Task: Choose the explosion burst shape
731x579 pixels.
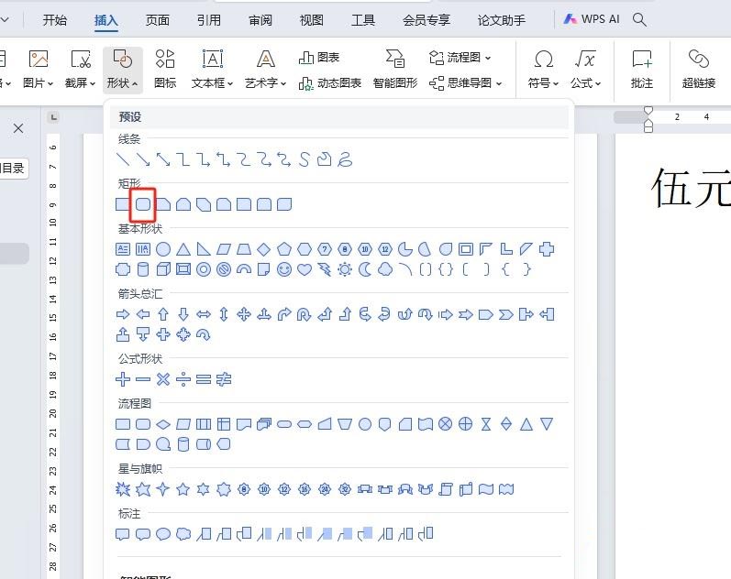Action: pyautogui.click(x=123, y=489)
